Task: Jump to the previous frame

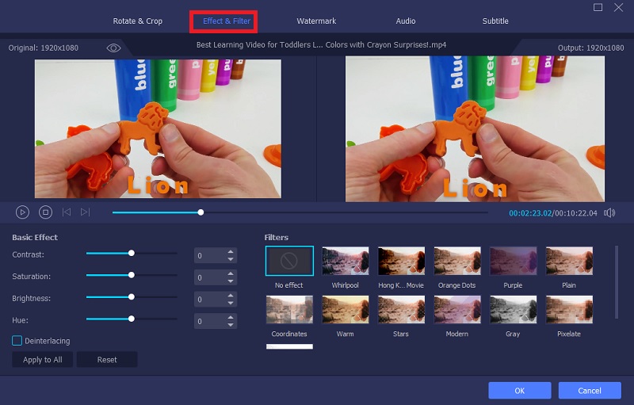Action: [67, 212]
